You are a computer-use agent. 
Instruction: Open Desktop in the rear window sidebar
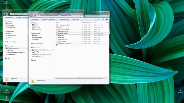click(x=10, y=23)
